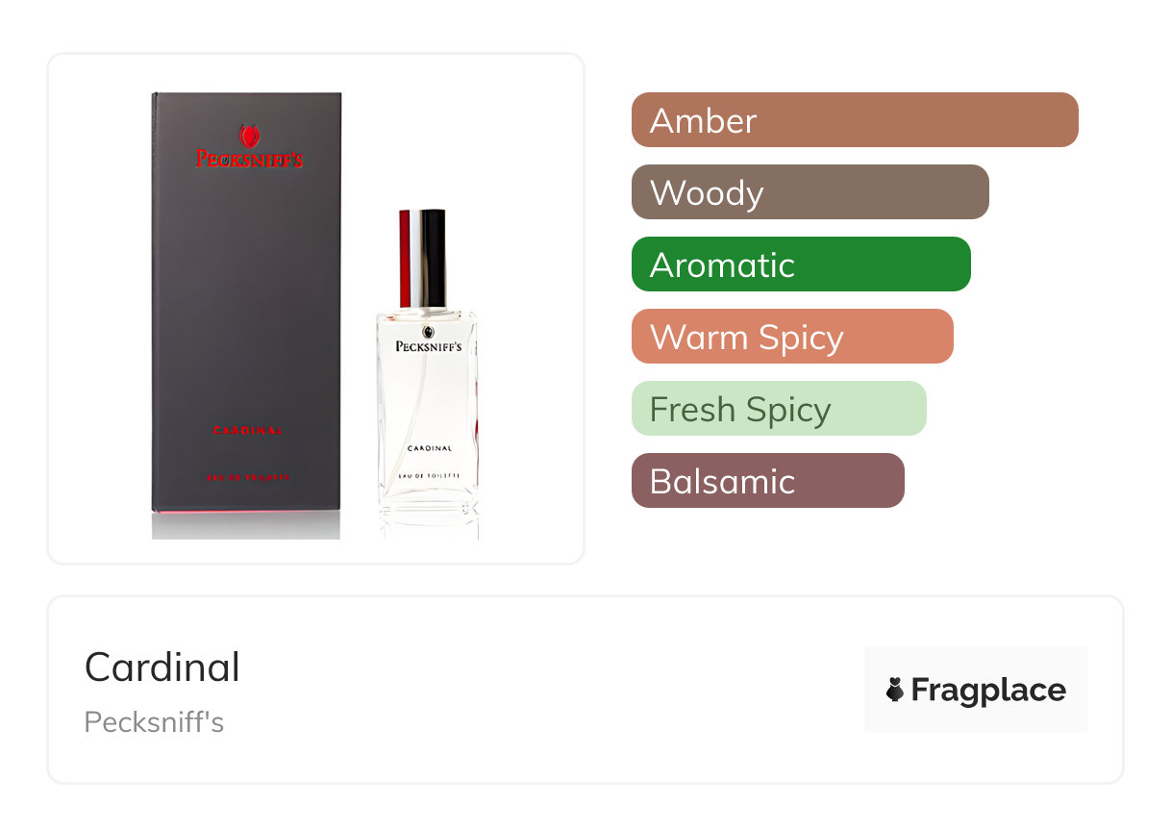
Task: Open the Pecksniff's brand link
Action: (154, 722)
